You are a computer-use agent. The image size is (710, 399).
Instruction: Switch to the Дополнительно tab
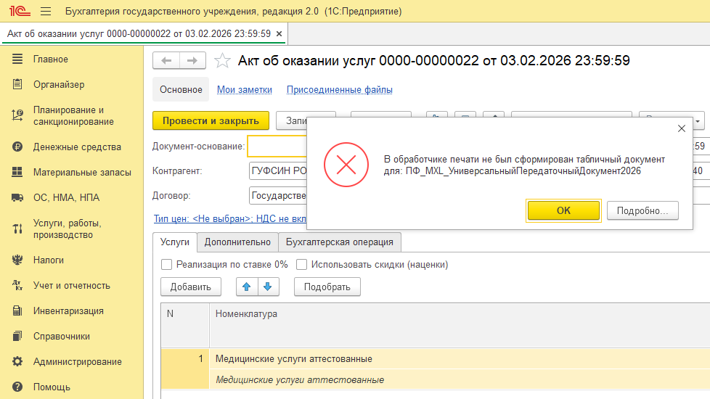pyautogui.click(x=237, y=242)
